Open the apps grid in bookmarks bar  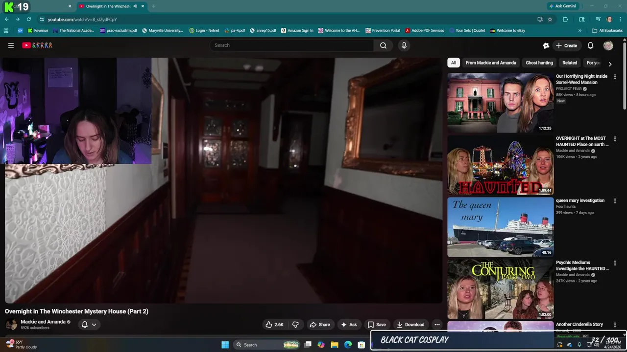6,30
